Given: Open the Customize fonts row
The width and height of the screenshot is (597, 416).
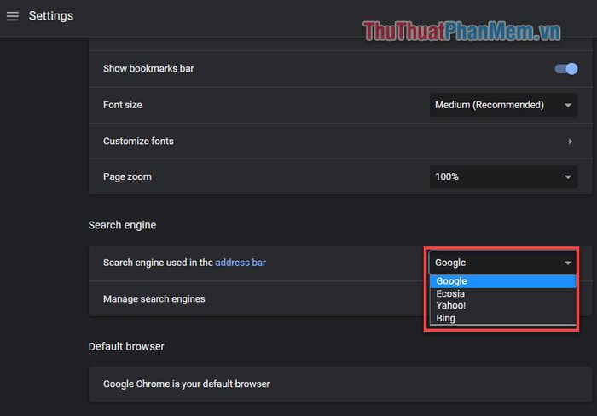Looking at the screenshot, I should pyautogui.click(x=256, y=141).
